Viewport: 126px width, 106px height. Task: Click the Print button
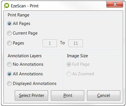(x=68, y=96)
